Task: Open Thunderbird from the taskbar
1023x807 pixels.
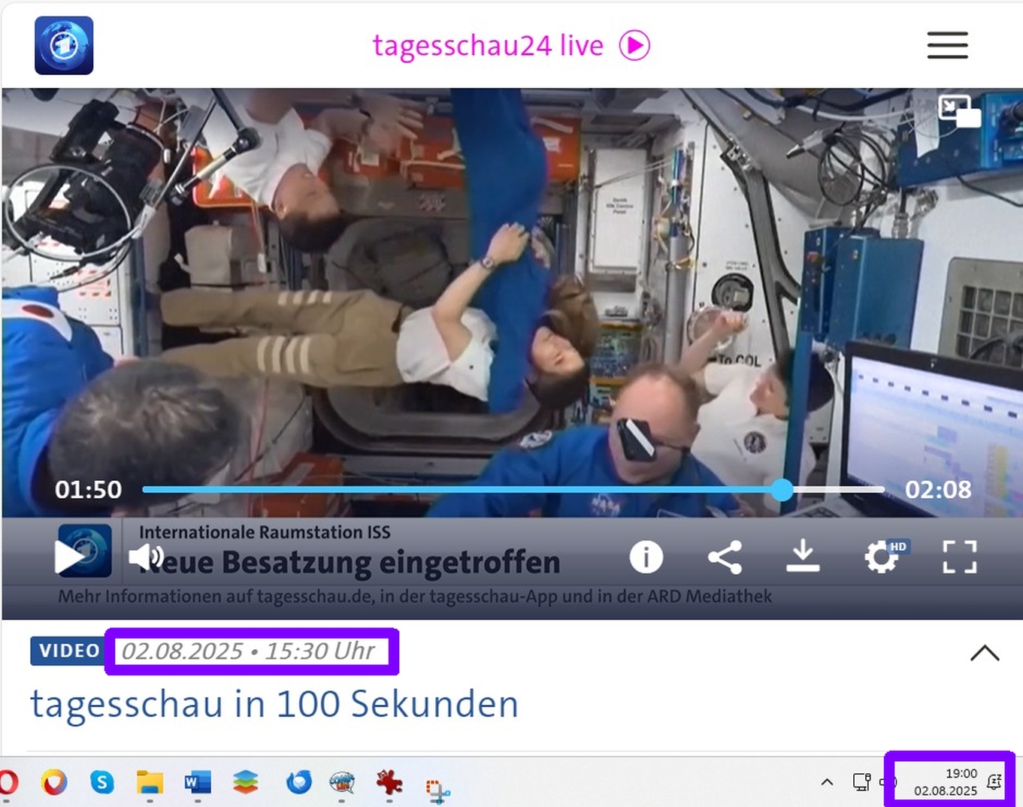Action: (x=298, y=783)
